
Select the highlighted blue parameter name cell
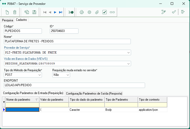click(22, 110)
